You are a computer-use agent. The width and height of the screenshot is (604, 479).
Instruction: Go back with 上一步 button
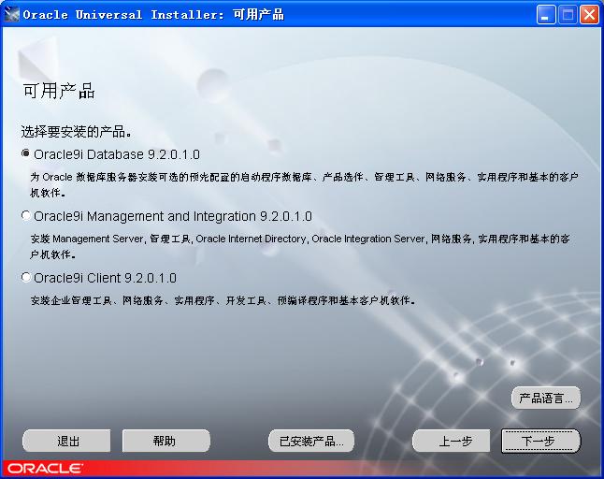451,441
